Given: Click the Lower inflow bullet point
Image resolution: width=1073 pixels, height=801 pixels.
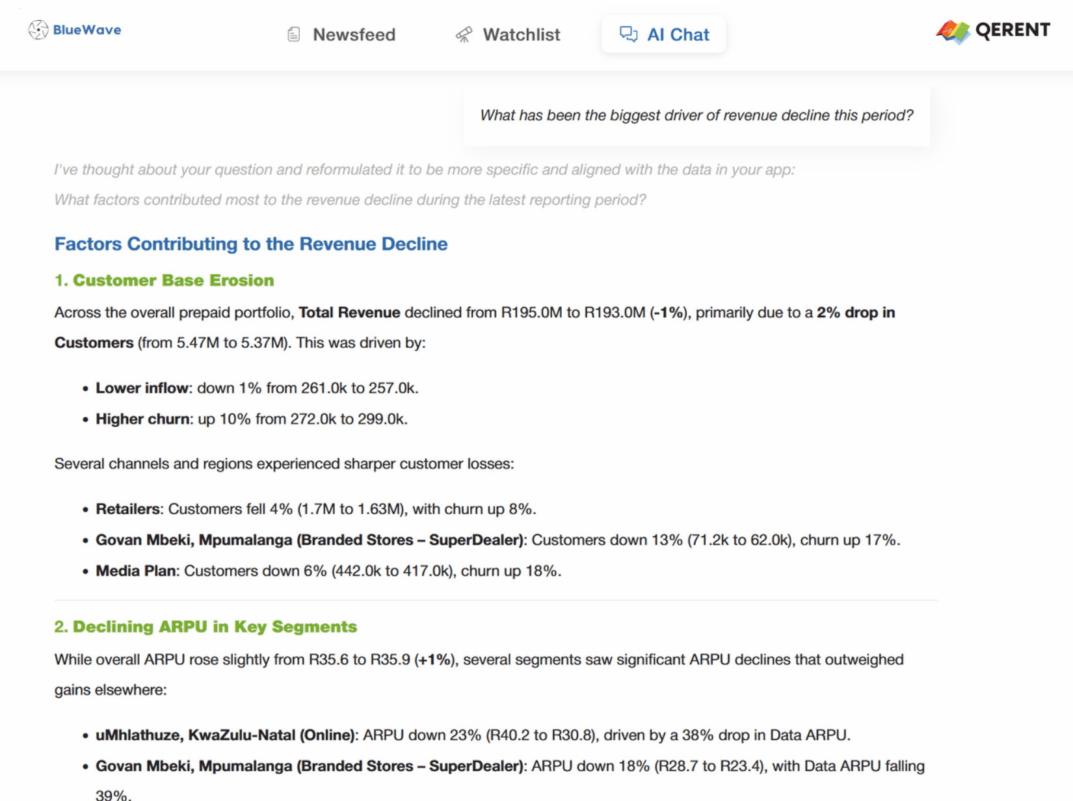Looking at the screenshot, I should [257, 388].
